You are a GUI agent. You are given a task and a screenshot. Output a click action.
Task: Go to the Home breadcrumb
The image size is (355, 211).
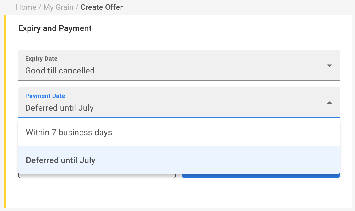click(x=26, y=7)
